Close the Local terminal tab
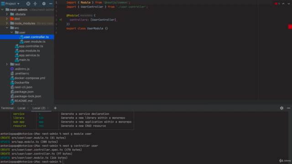The image size is (292, 164). coord(28,108)
